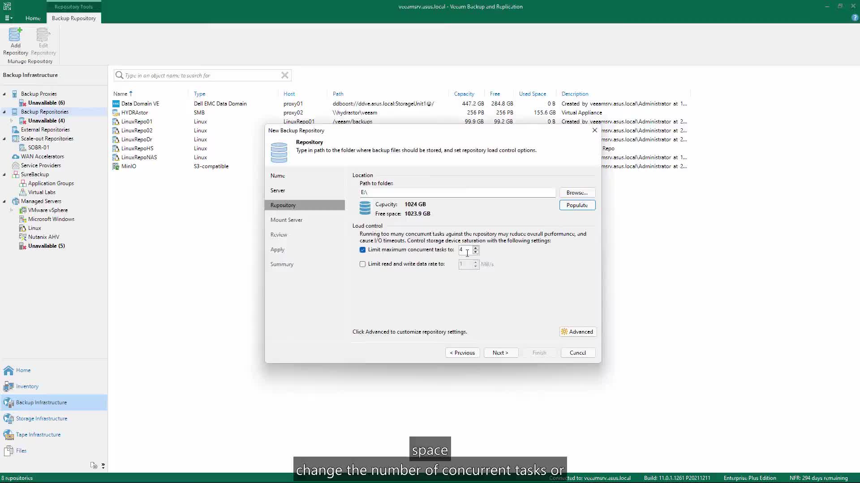860x483 pixels.
Task: Click the Next > button
Action: pyautogui.click(x=501, y=353)
